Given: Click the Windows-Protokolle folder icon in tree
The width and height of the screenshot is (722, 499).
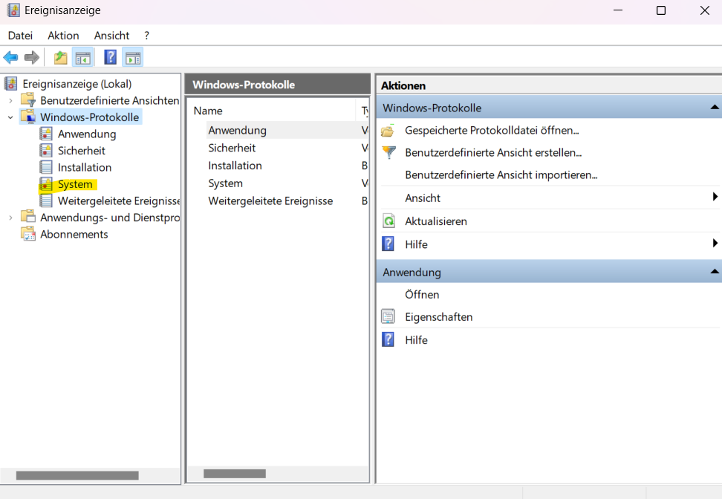Looking at the screenshot, I should tap(28, 117).
